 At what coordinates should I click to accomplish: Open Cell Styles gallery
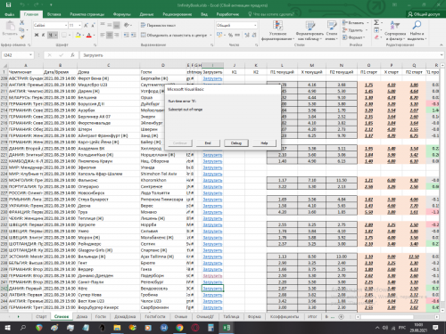click(331, 31)
